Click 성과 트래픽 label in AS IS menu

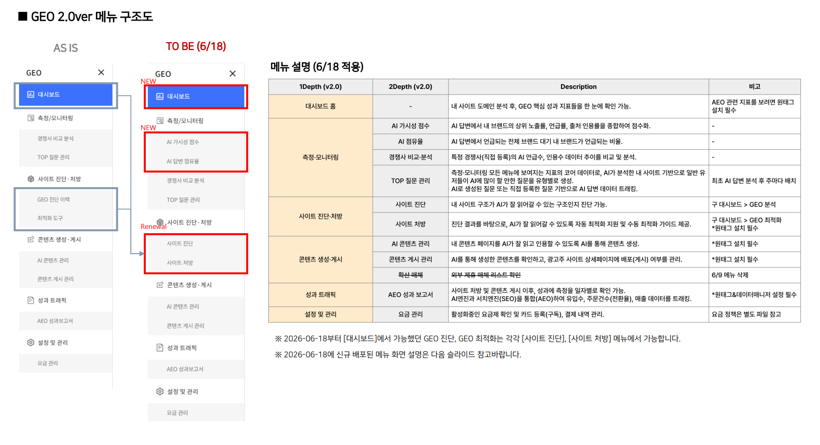point(52,300)
